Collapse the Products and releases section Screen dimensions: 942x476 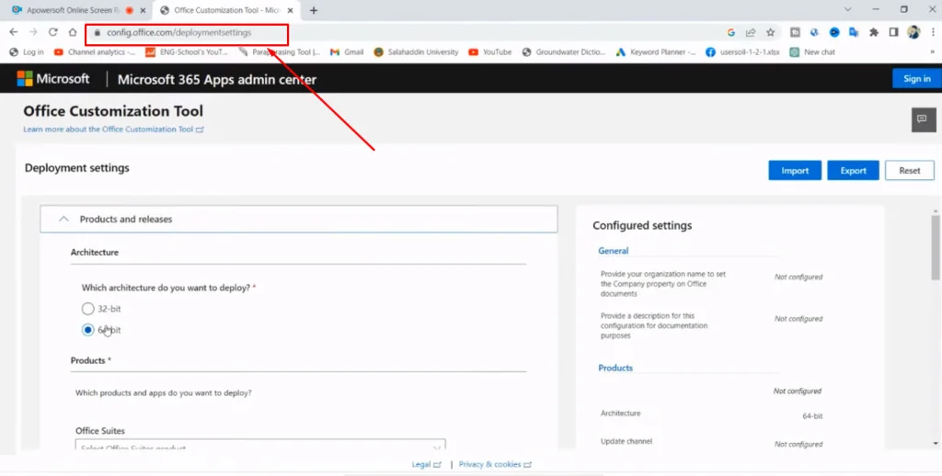63,220
